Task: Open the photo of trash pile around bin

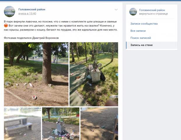Action: (61, 124)
